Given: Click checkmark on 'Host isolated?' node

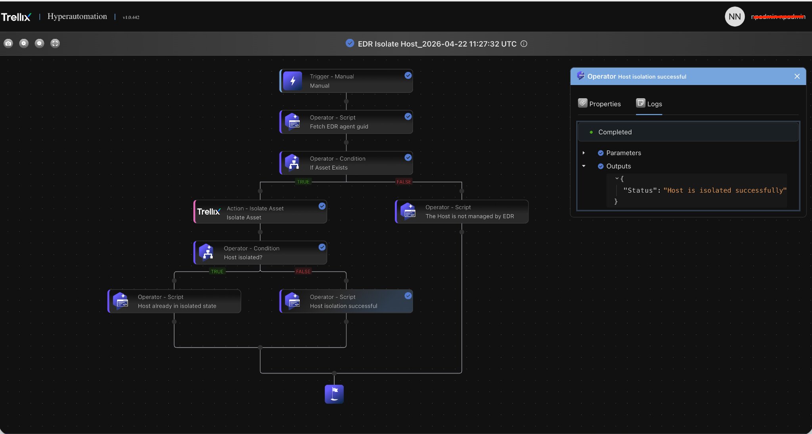Looking at the screenshot, I should [322, 247].
